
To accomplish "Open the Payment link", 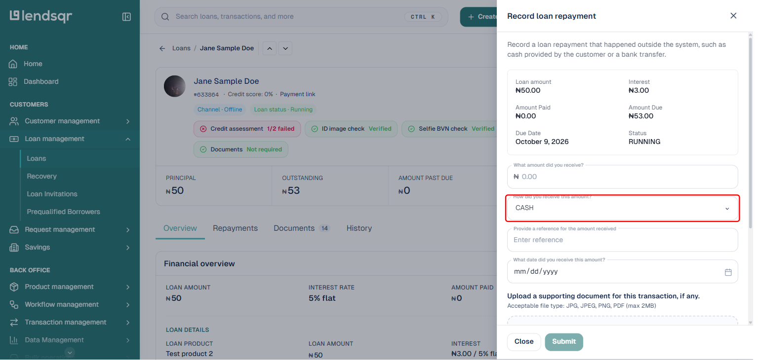I will pos(297,94).
